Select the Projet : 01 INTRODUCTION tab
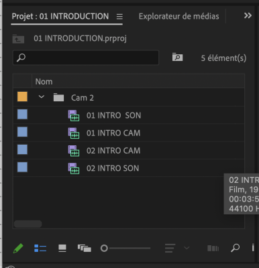Image resolution: width=259 pixels, height=268 pixels. pos(60,17)
